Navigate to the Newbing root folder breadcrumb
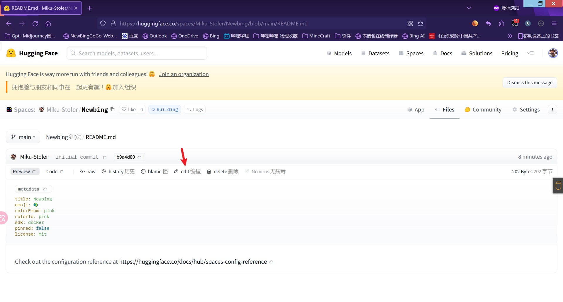This screenshot has height=302, width=563. click(63, 137)
